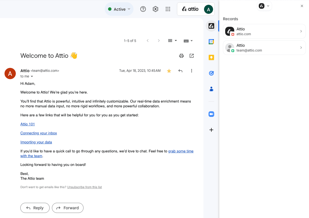The width and height of the screenshot is (309, 218).
Task: Expand the 'to me' recipient details
Action: coord(32,76)
